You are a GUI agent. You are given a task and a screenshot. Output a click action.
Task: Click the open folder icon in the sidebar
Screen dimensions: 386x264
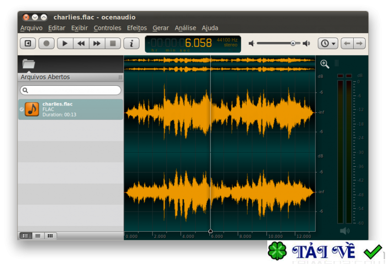click(29, 64)
